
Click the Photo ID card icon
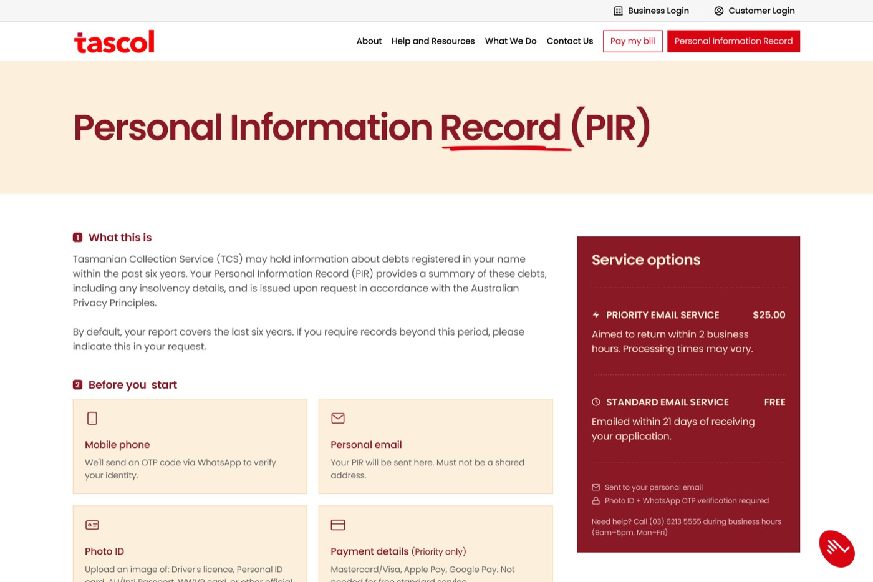(92, 525)
